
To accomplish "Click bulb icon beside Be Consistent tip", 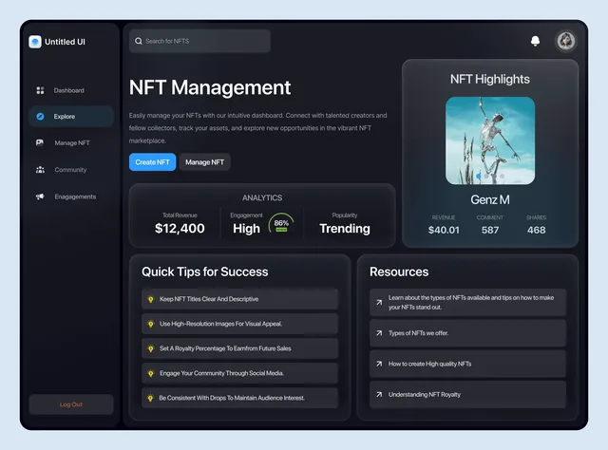I will point(150,398).
